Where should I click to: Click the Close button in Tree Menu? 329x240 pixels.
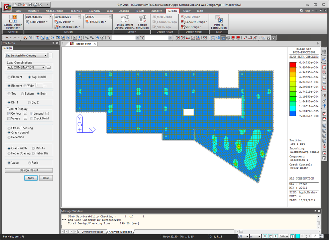click(x=46, y=178)
